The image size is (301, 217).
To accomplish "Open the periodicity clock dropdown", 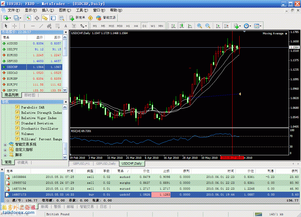I will click(x=247, y=26).
